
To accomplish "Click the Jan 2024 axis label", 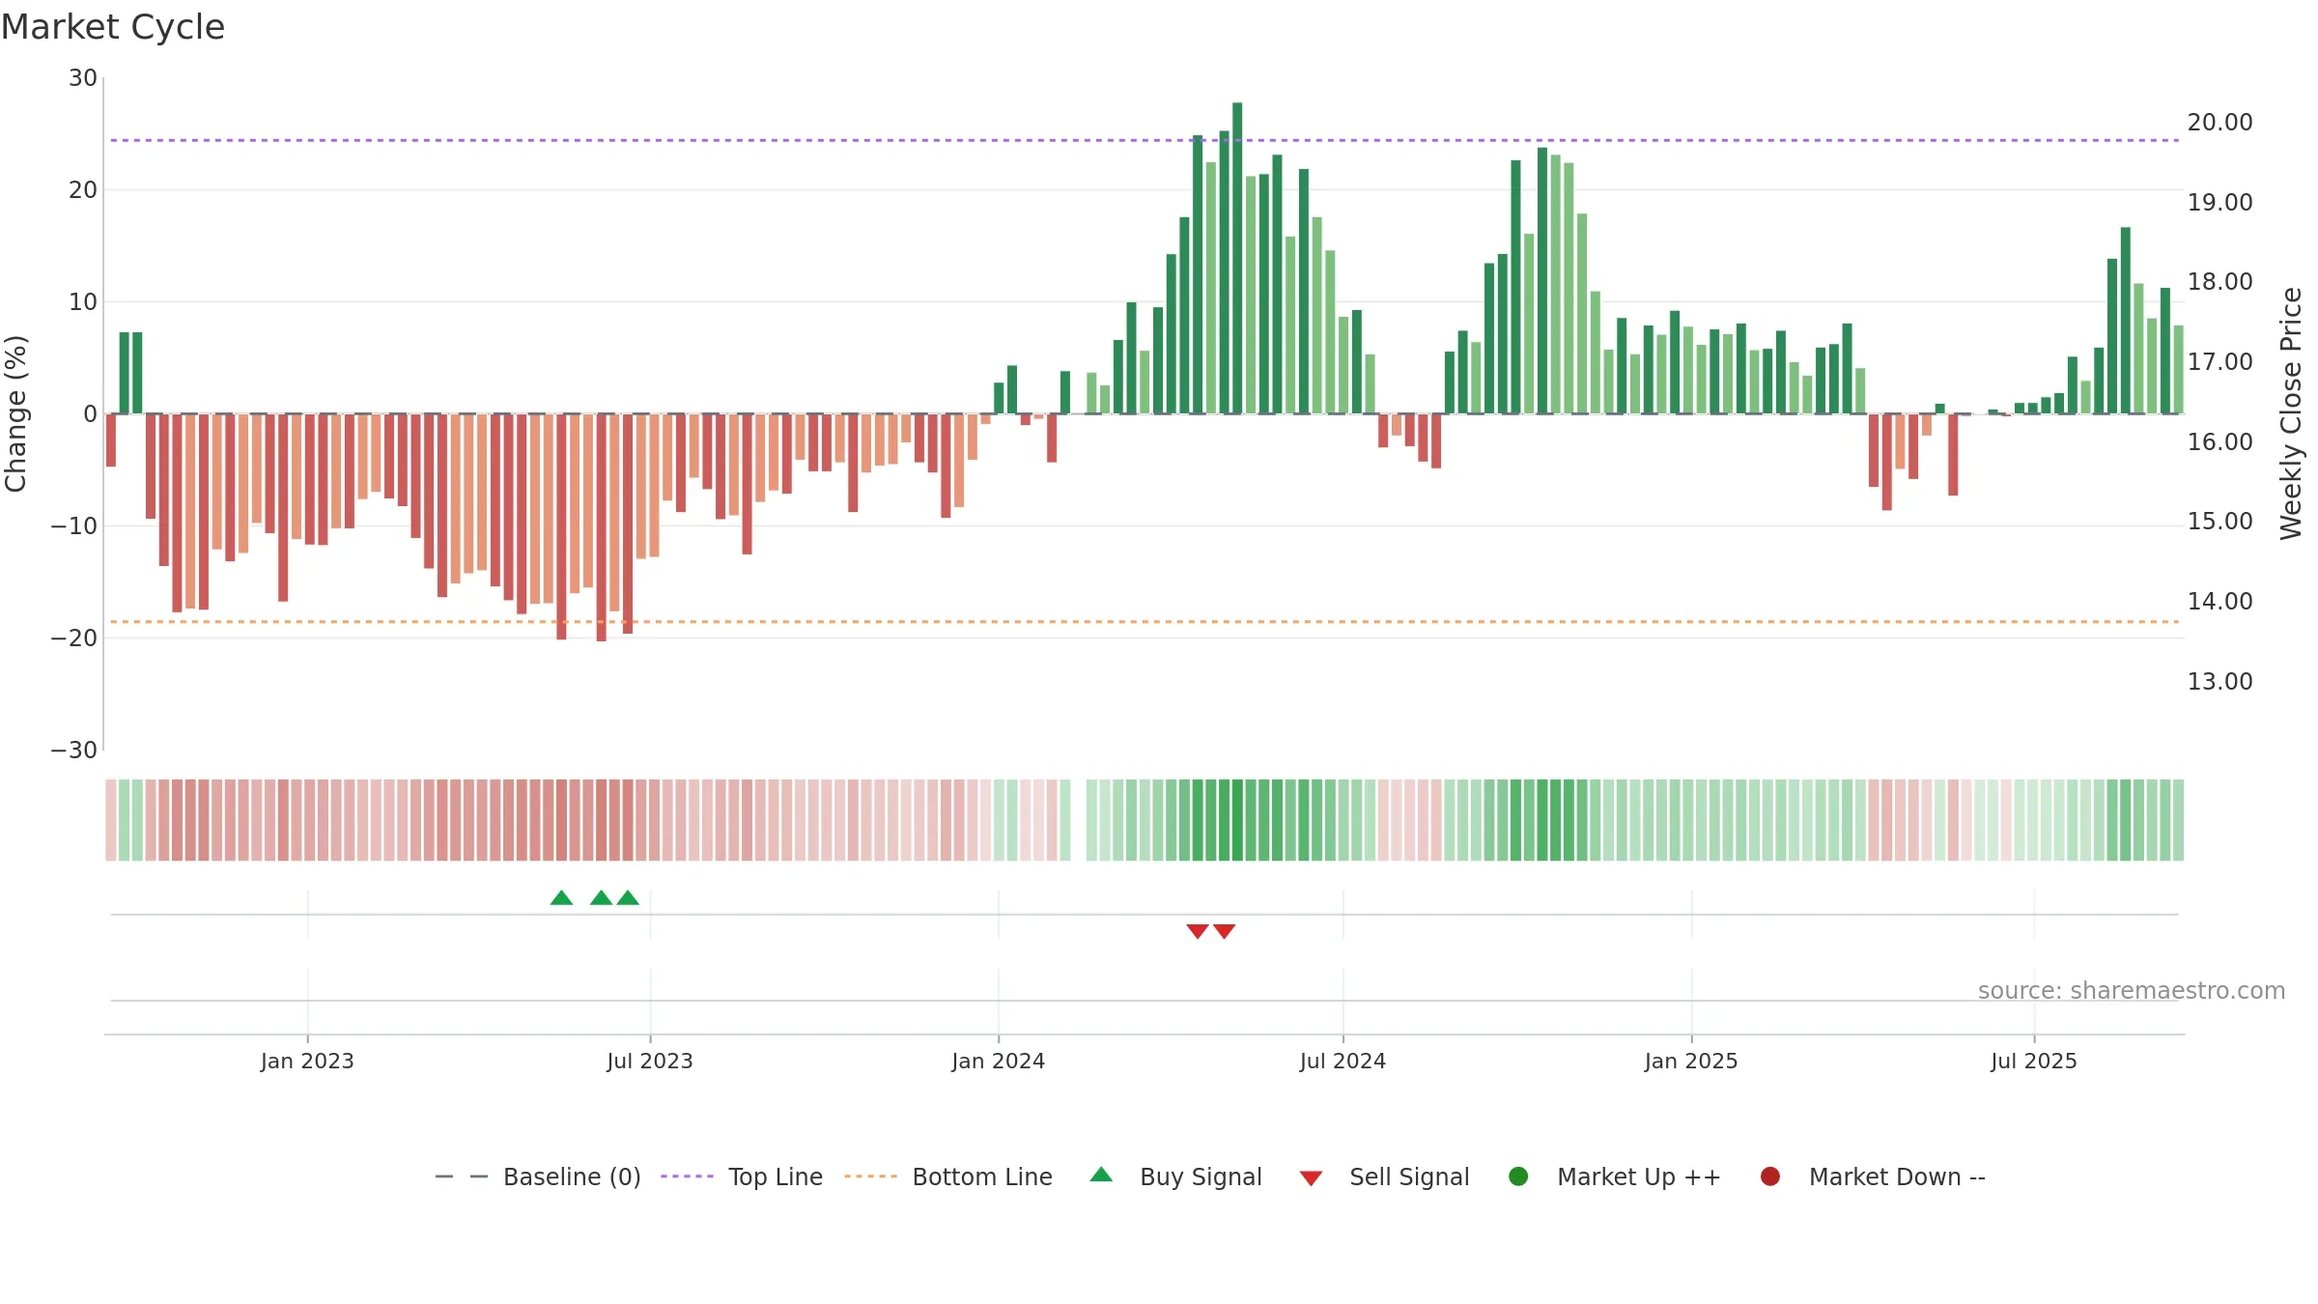I will pyautogui.click(x=998, y=1061).
